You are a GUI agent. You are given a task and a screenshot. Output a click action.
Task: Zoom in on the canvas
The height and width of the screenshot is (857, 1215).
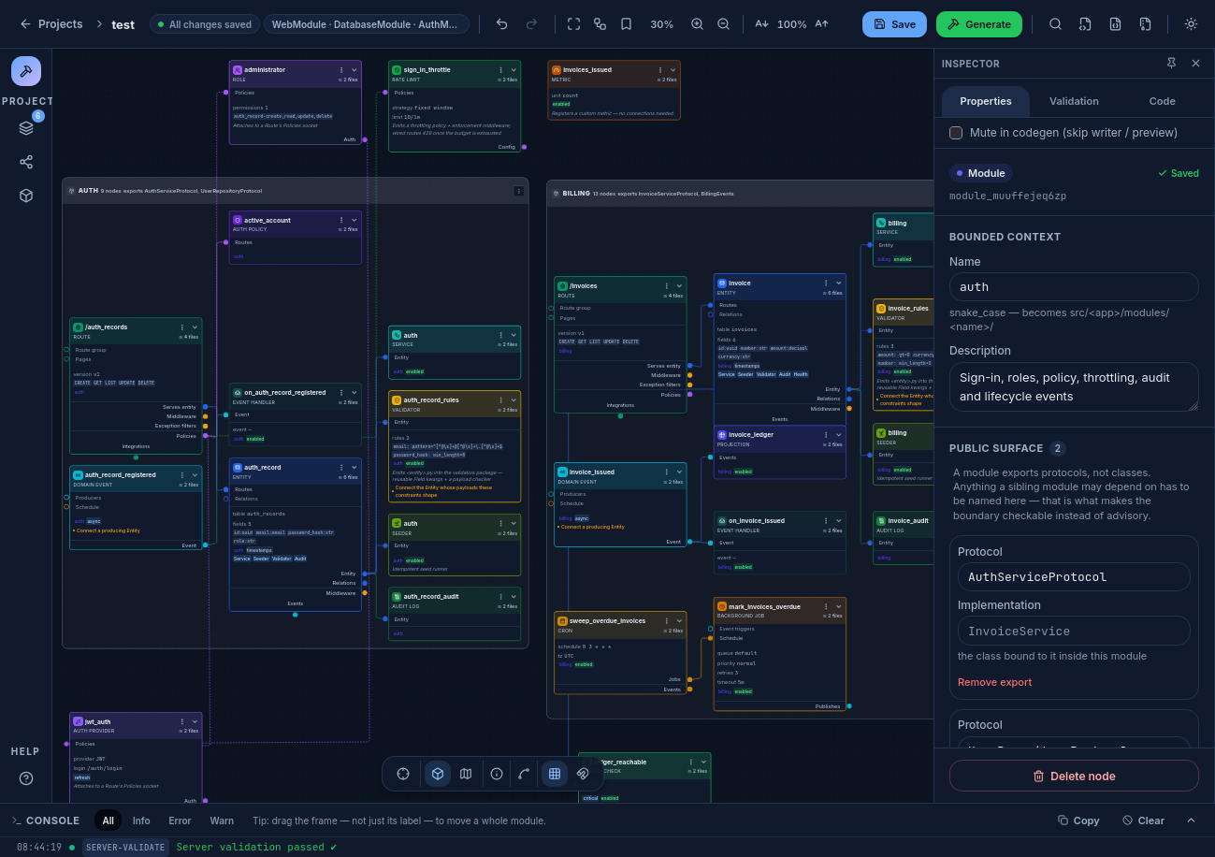point(697,24)
